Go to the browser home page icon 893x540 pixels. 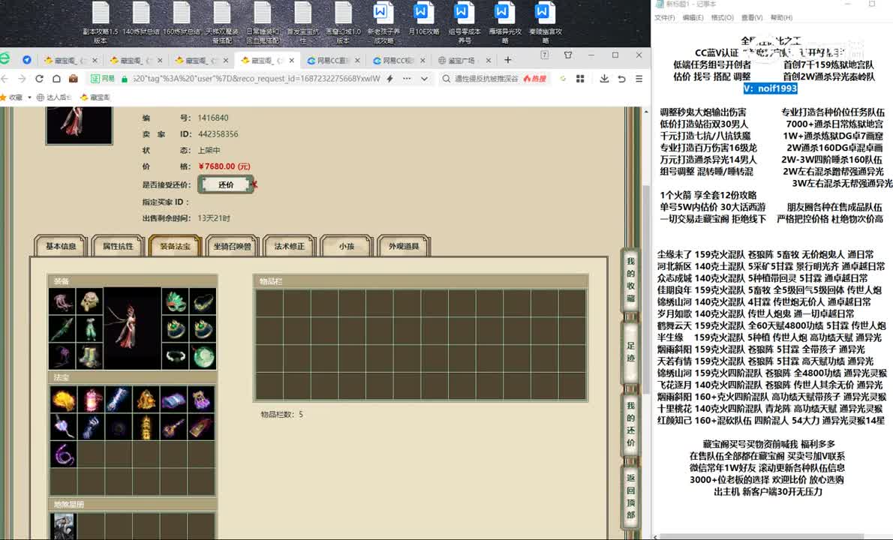56,79
